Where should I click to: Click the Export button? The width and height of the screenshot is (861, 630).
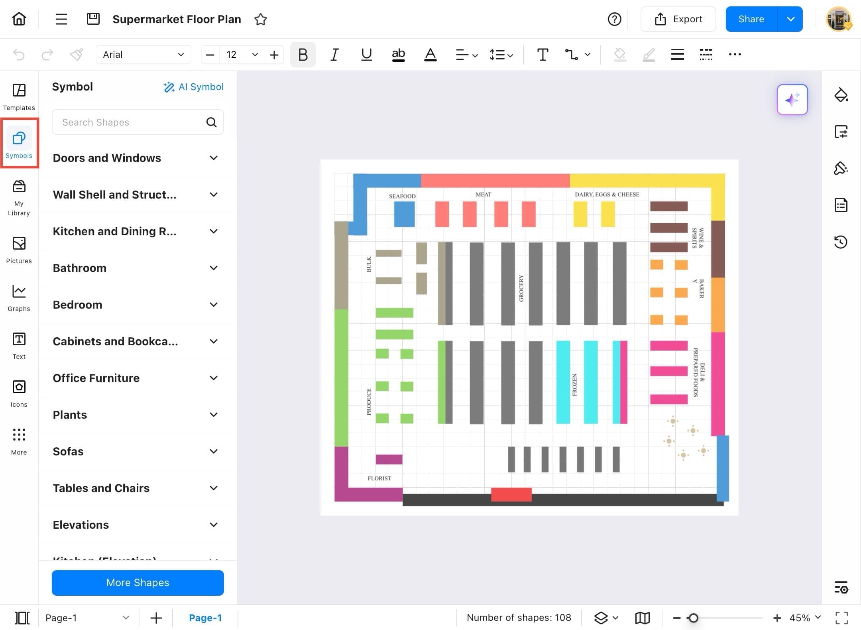click(x=678, y=19)
